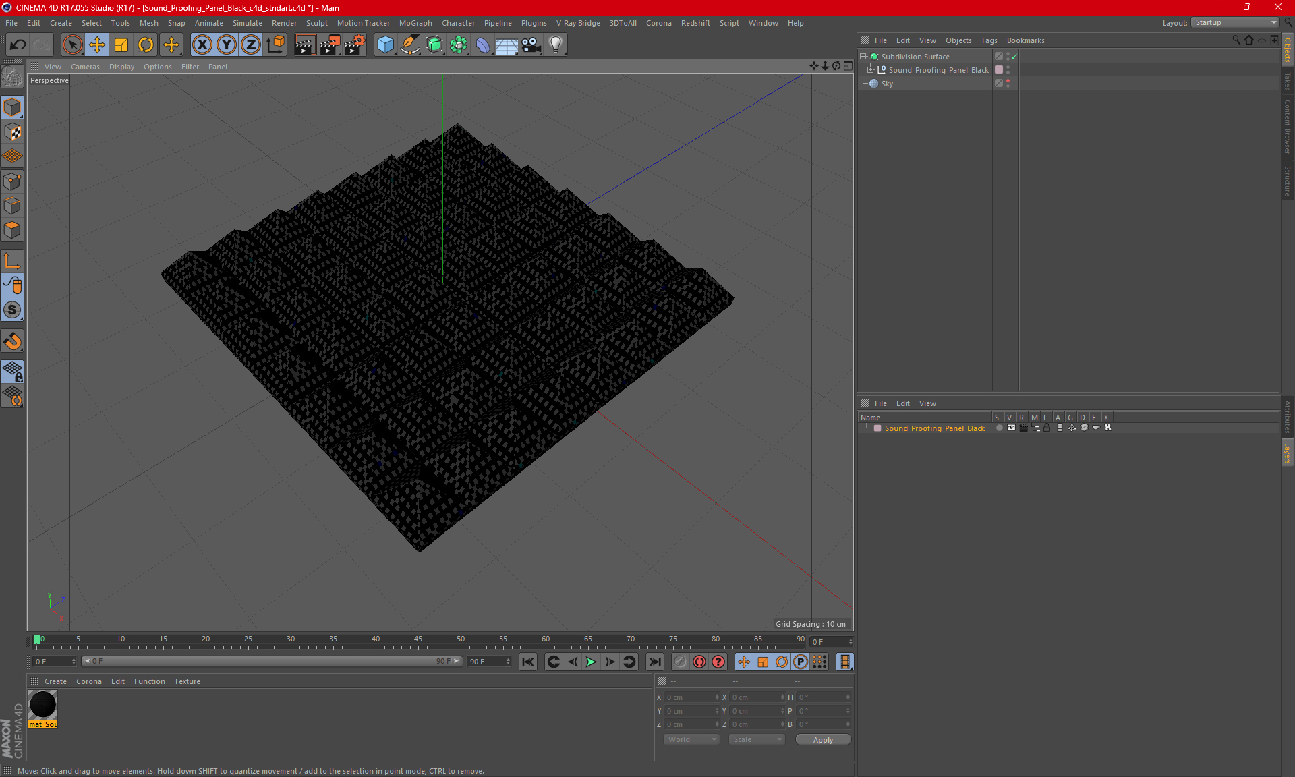Click the Coordinate System icon
Image resolution: width=1295 pixels, height=777 pixels.
(x=275, y=45)
